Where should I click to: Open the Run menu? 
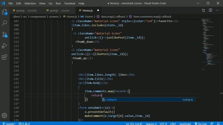click(58, 3)
